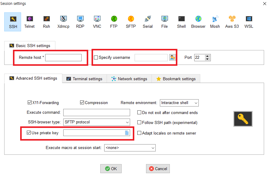Toggle the Specify username checkbox
Image resolution: width=268 pixels, height=181 pixels.
point(96,58)
